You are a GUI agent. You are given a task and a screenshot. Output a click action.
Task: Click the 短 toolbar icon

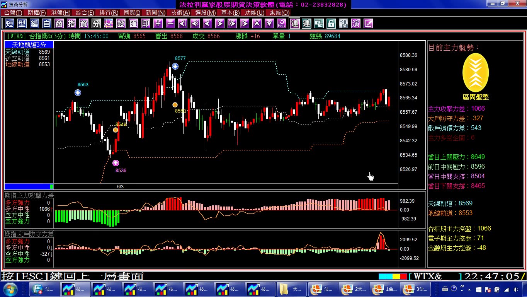point(10,24)
